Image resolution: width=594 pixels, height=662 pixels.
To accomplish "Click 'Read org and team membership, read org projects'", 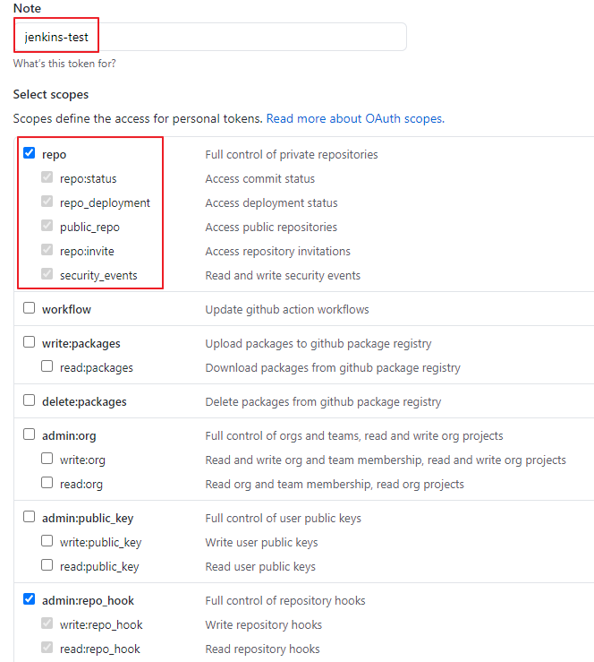I will pyautogui.click(x=335, y=484).
